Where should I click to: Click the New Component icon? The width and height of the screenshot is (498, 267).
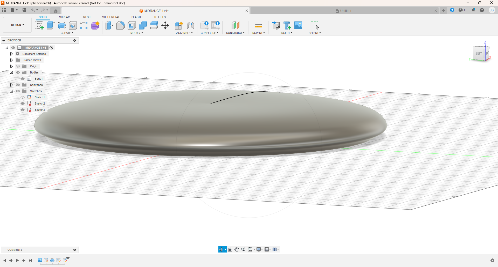pos(179,25)
